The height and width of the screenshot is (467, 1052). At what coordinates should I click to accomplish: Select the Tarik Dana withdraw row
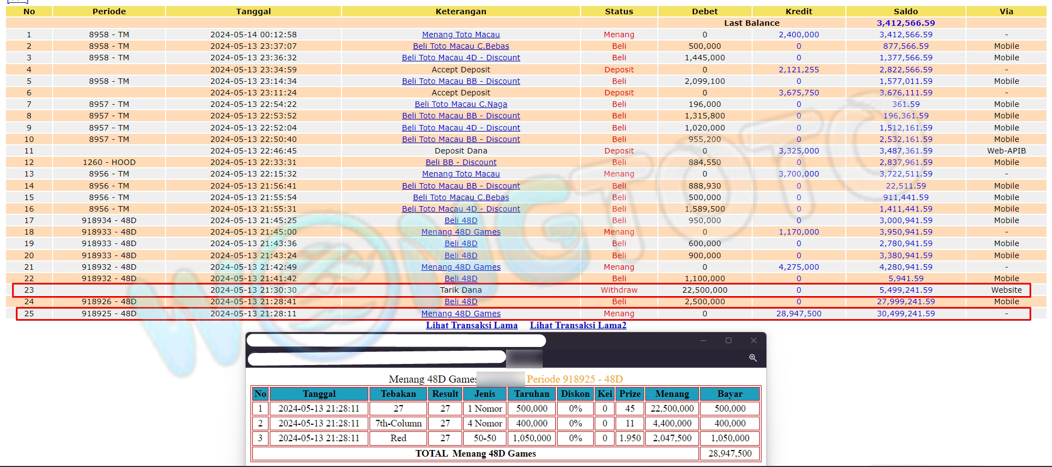(x=460, y=290)
